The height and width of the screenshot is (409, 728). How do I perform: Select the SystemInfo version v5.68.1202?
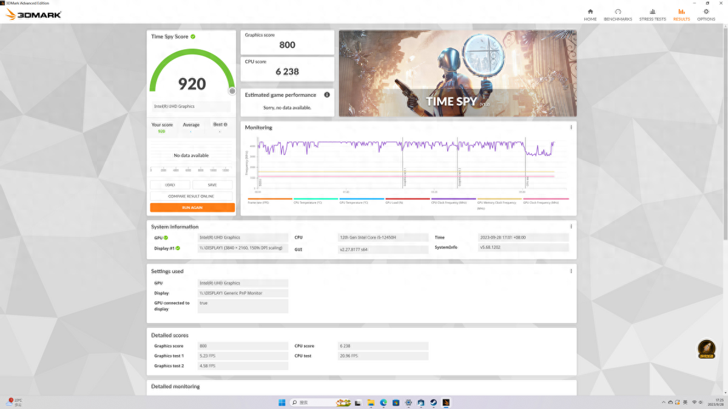(524, 247)
